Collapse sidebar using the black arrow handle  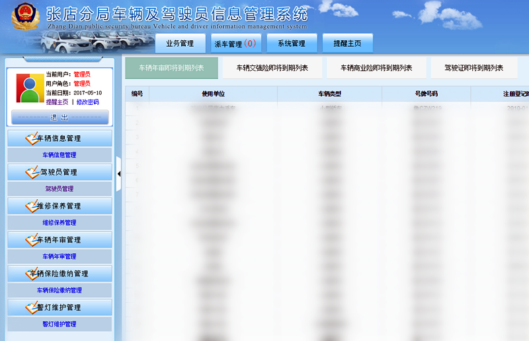[x=119, y=174]
